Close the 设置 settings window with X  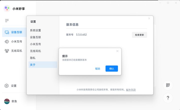click(149, 18)
